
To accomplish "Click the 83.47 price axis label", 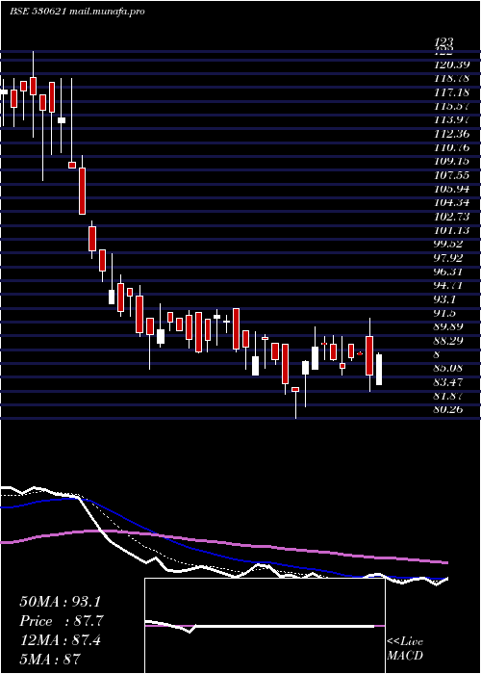I will pyautogui.click(x=449, y=381).
